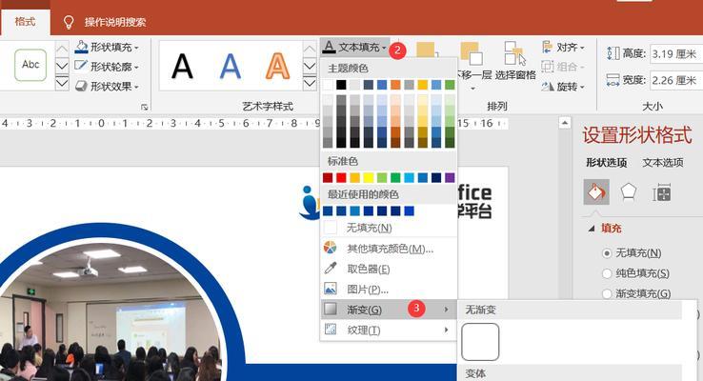Switch to 文本选项 text options tab

click(663, 162)
